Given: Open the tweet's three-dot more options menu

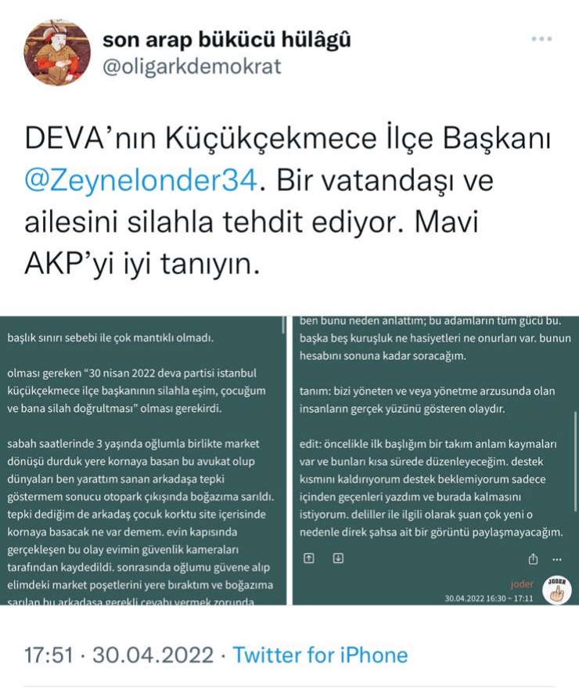Looking at the screenshot, I should click(x=541, y=39).
